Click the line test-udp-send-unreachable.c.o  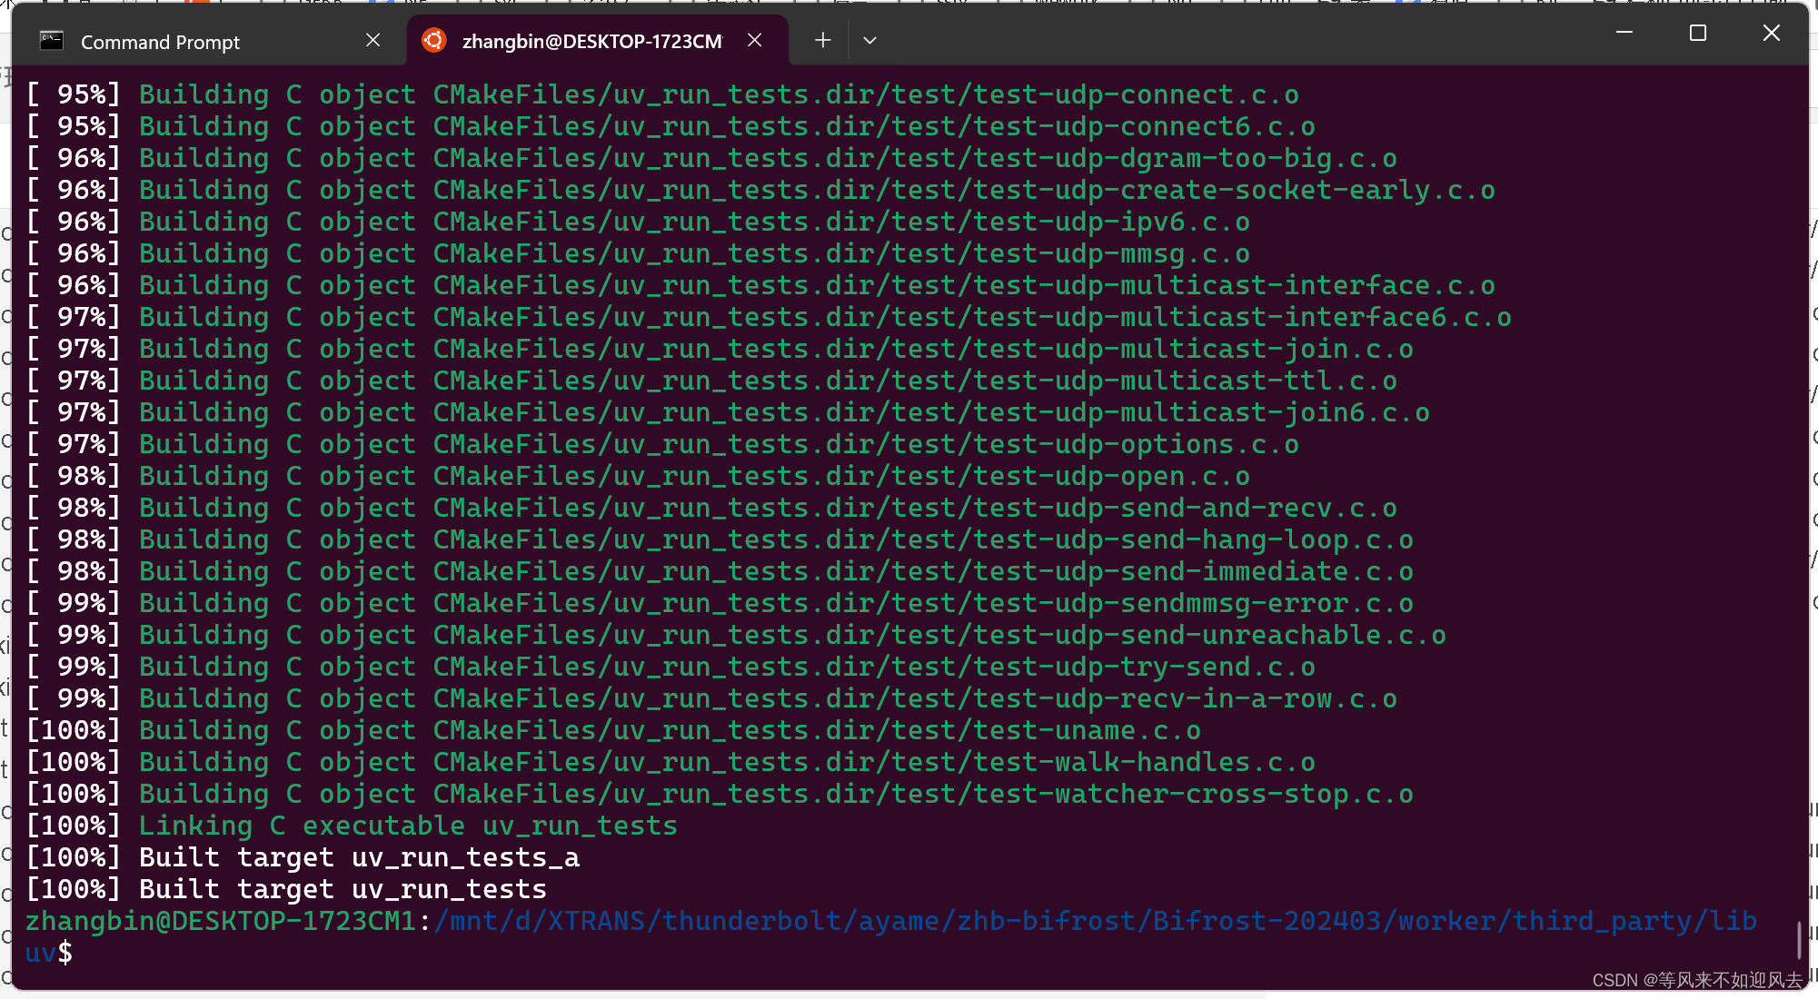point(736,635)
